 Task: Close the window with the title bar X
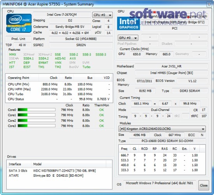tap(209, 4)
